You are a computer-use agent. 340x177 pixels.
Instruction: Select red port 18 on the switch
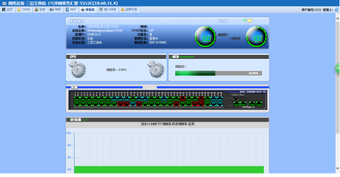tap(127, 103)
